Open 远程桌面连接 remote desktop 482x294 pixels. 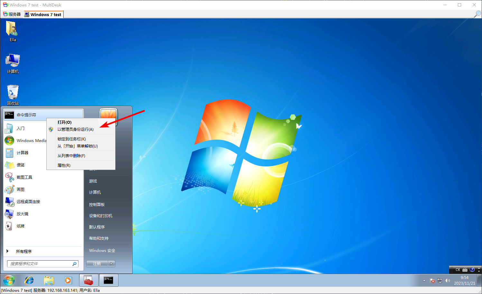point(43,202)
